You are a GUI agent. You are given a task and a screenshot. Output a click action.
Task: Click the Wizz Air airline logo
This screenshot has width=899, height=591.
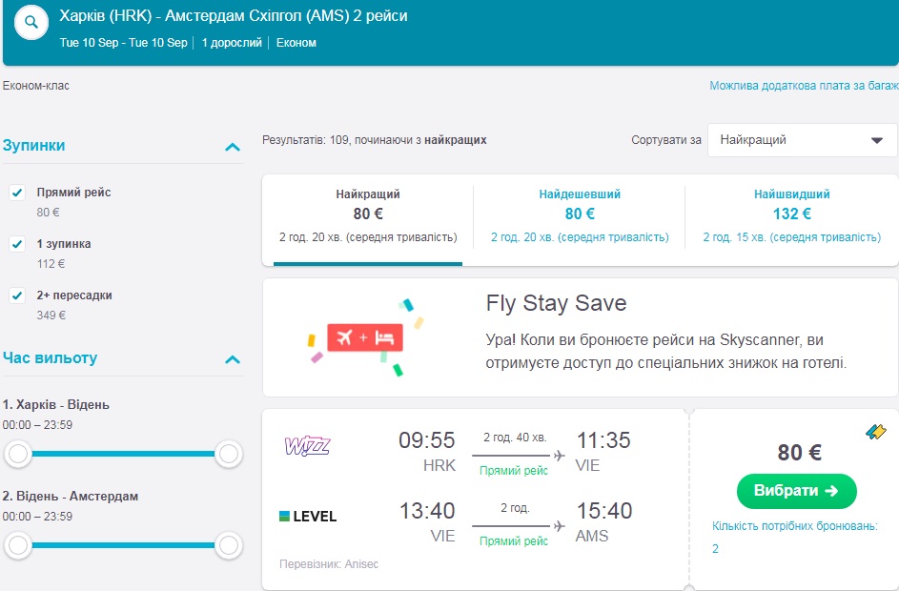coord(308,446)
